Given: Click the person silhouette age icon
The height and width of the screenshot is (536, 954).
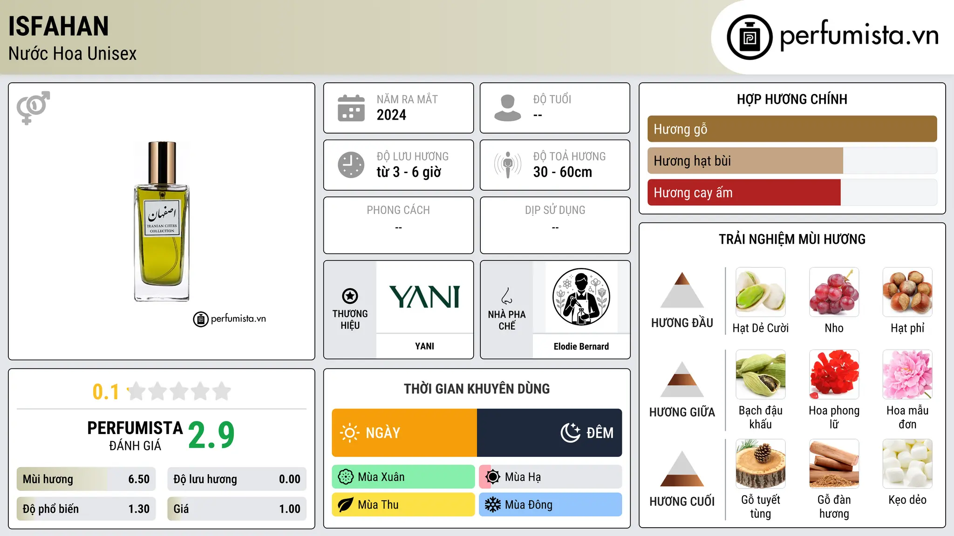Looking at the screenshot, I should [x=507, y=108].
